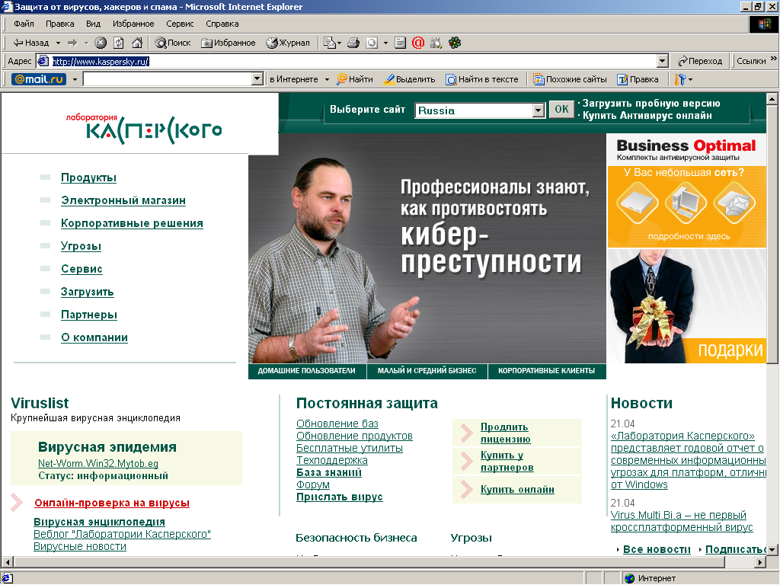Click the Edit page toolbar icon
780x585 pixels.
pos(372,43)
